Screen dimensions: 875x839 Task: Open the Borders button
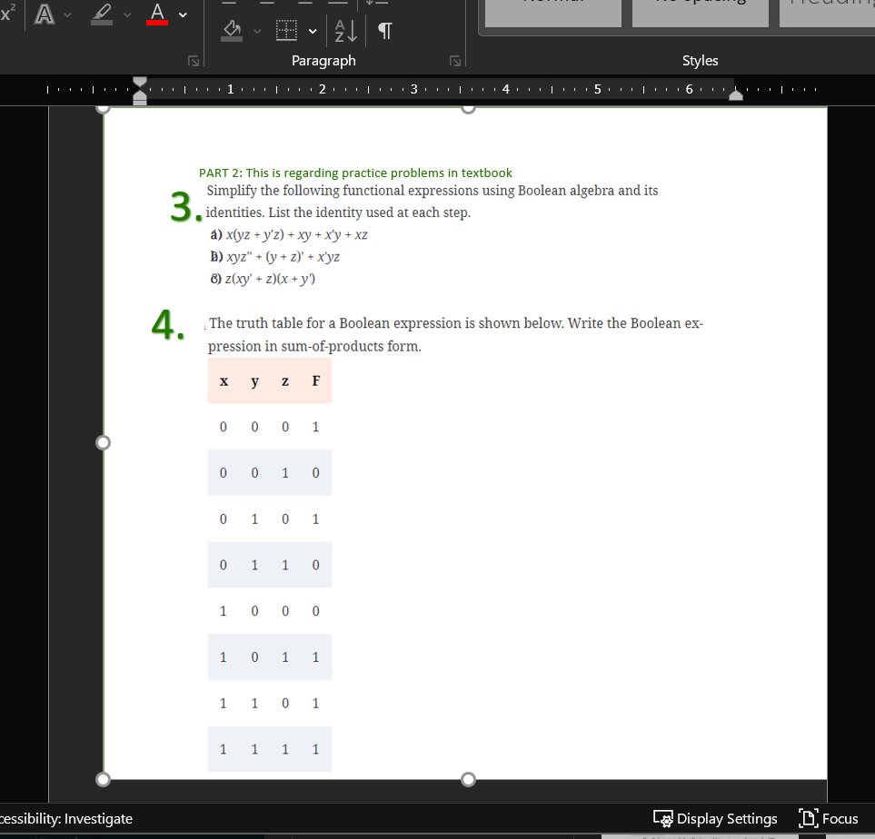[286, 30]
